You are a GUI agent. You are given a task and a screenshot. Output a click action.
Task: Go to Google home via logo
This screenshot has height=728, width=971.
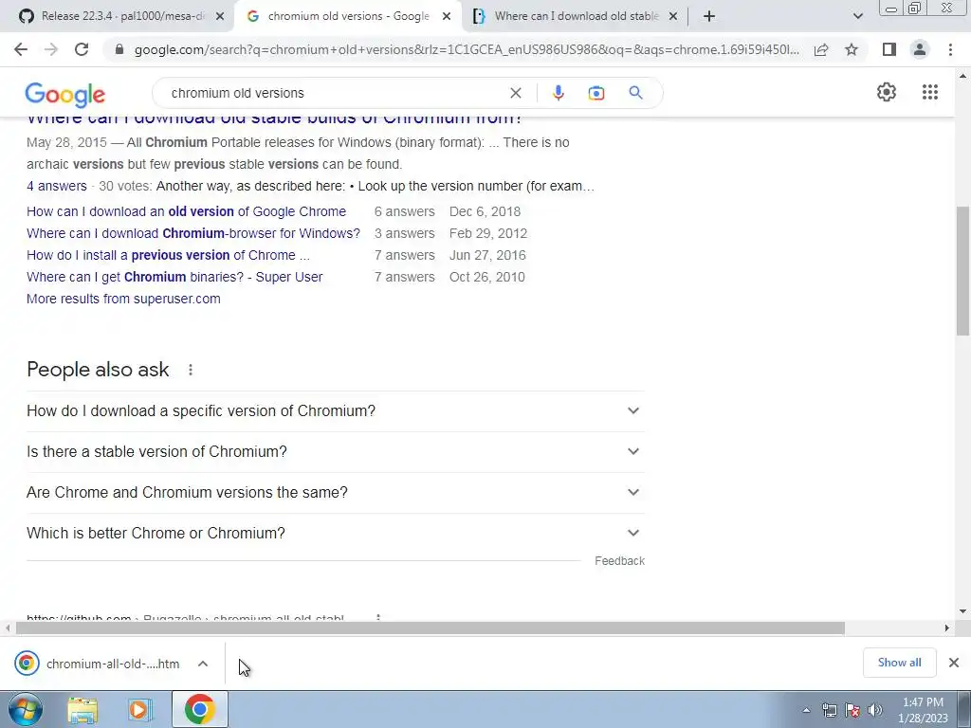tap(65, 94)
